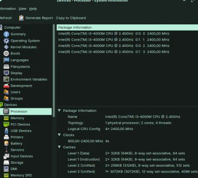Select CPU row with thread 0

pos(127,34)
